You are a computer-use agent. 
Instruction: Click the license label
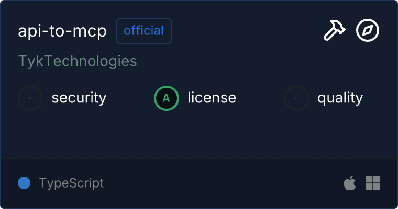coord(212,98)
